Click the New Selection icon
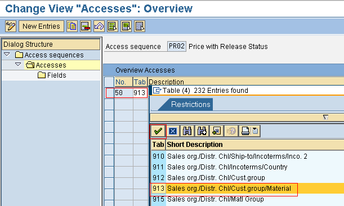This screenshot has height=206, width=344. [216, 131]
